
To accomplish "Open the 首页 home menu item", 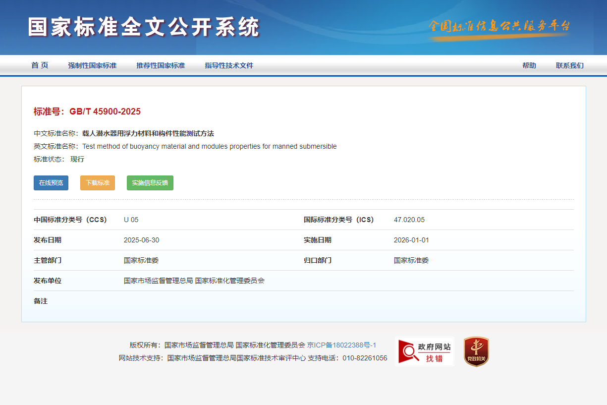I will [x=40, y=65].
